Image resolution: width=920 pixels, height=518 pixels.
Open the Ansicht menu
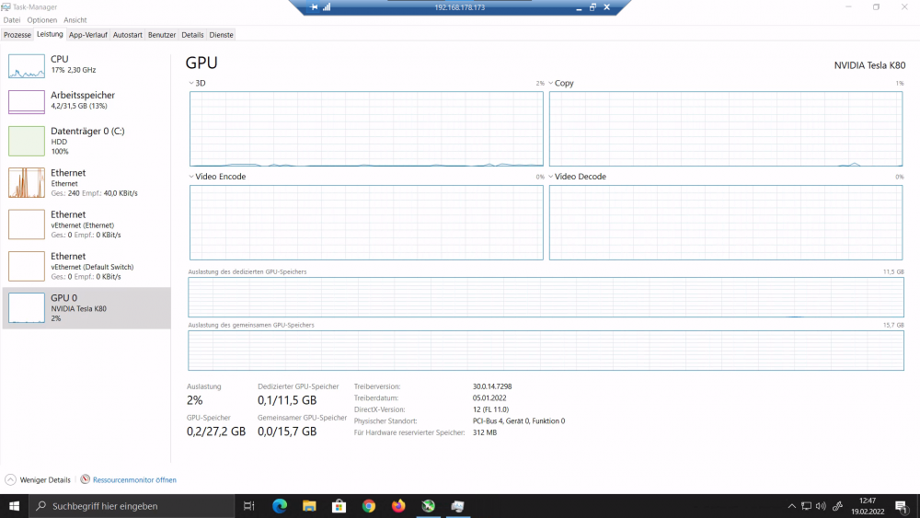[x=75, y=20]
